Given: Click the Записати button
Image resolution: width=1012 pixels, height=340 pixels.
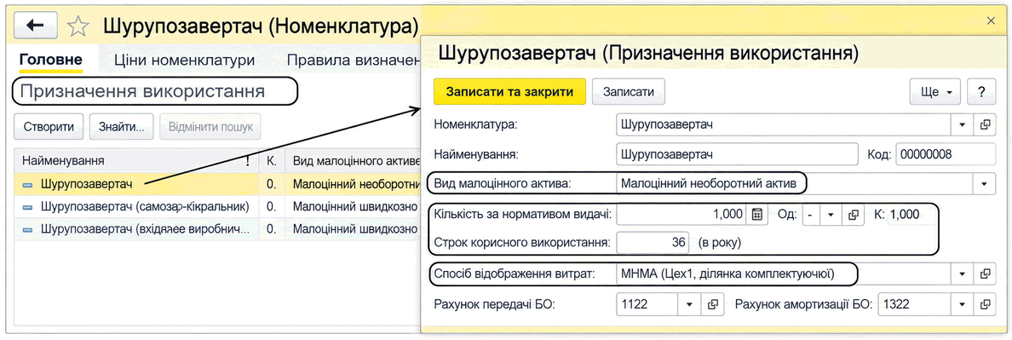Looking at the screenshot, I should (629, 92).
